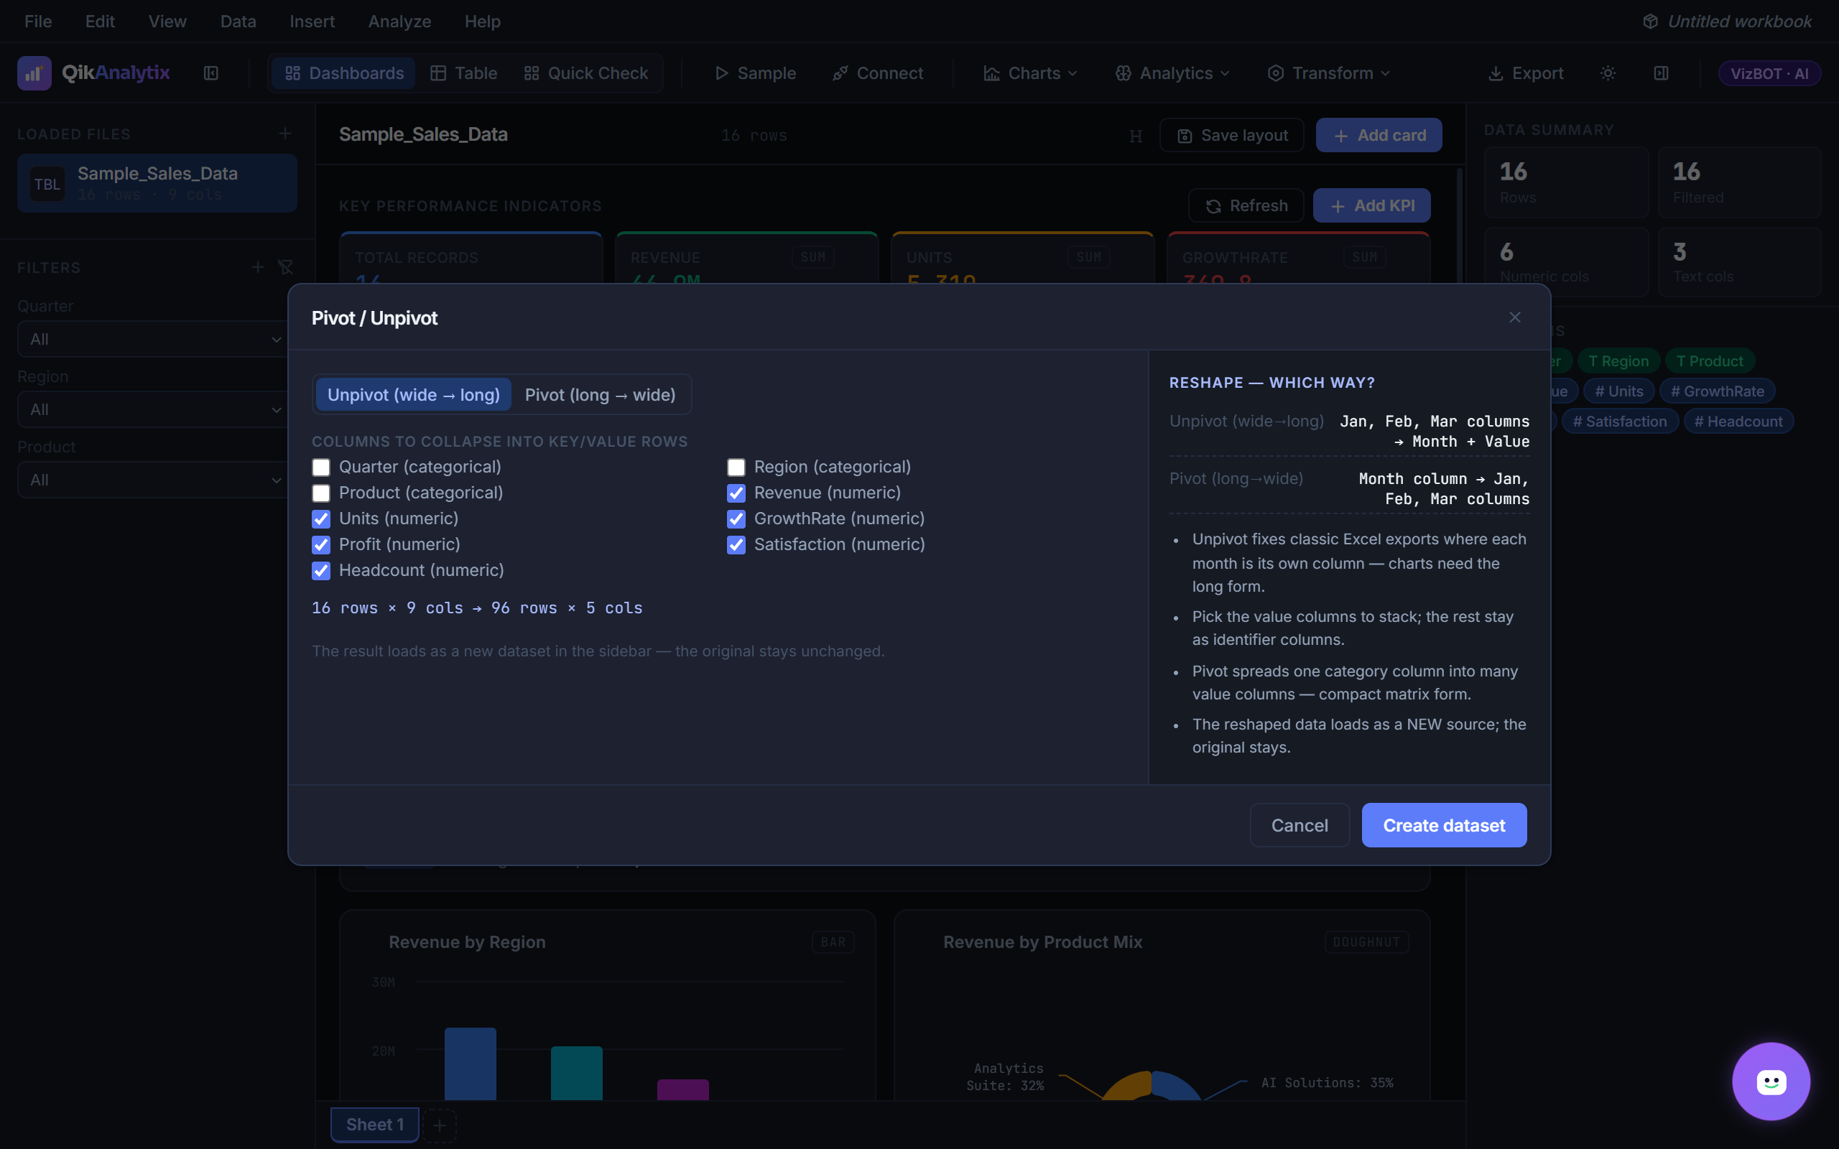Viewport: 1839px width, 1149px height.
Task: Check the Quarter (categorical) checkbox
Action: (320, 467)
